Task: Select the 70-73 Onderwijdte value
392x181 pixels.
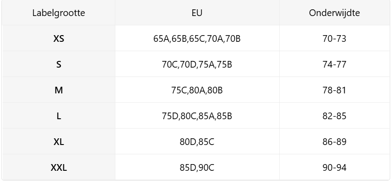Action: pyautogui.click(x=334, y=39)
